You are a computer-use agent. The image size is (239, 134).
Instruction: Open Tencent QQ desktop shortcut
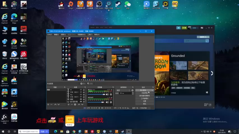click(62, 5)
